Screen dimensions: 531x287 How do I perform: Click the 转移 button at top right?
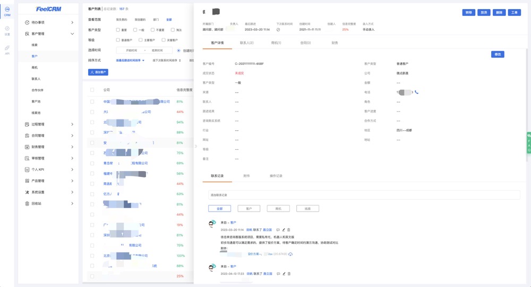coord(468,12)
